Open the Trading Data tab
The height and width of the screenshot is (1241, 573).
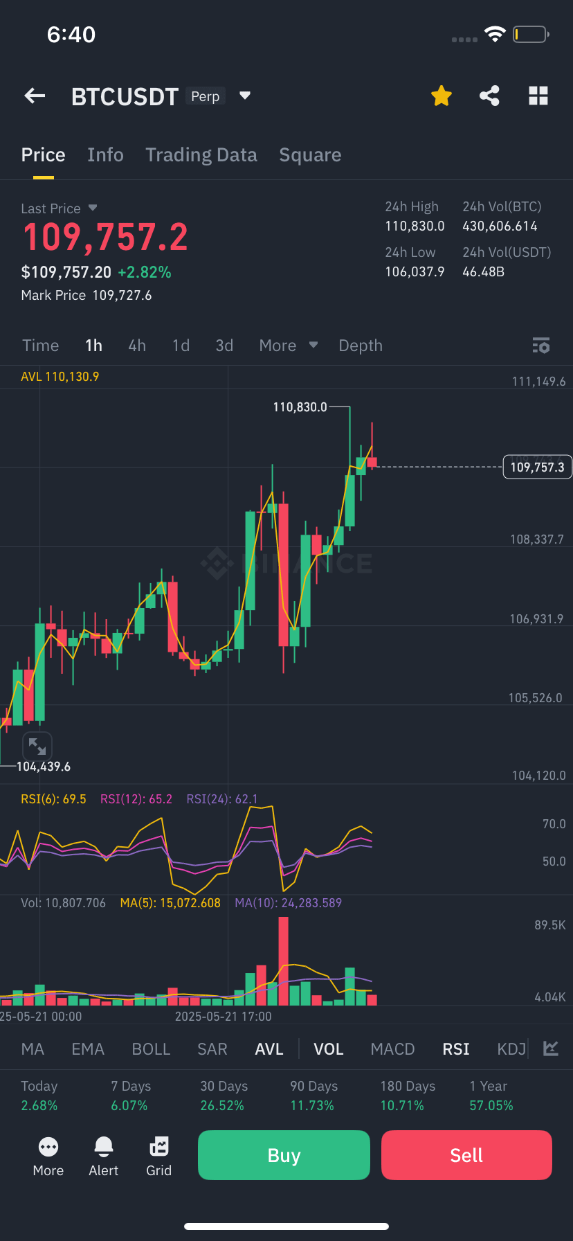tap(201, 155)
